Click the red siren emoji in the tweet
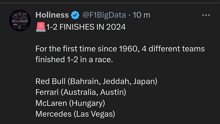 click(41, 27)
